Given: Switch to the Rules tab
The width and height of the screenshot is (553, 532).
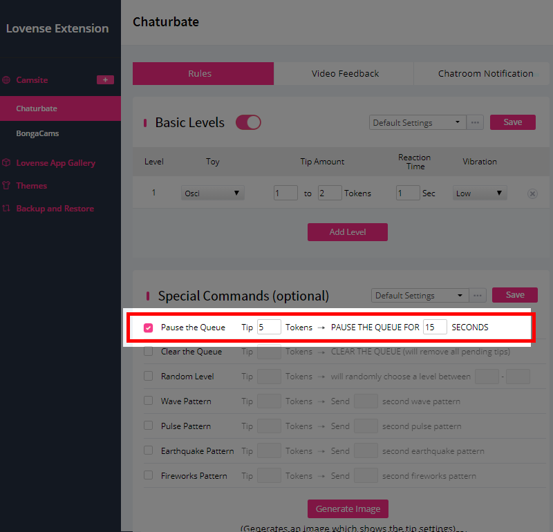Looking at the screenshot, I should (x=203, y=73).
